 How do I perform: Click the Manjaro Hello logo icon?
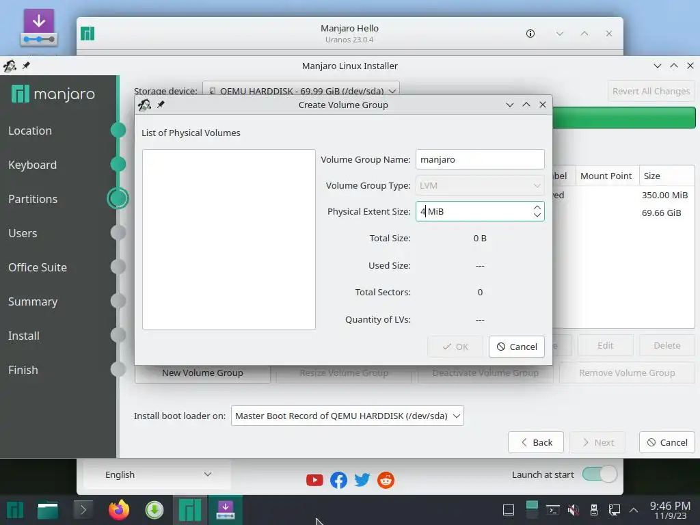pyautogui.click(x=87, y=33)
